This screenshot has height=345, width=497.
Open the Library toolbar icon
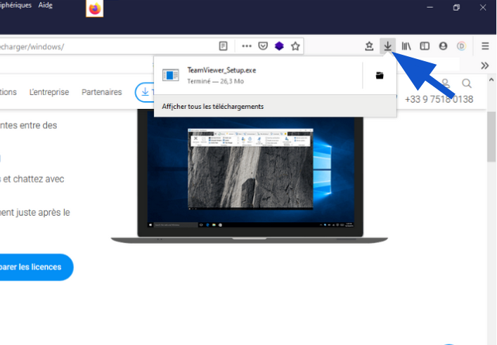tap(406, 46)
